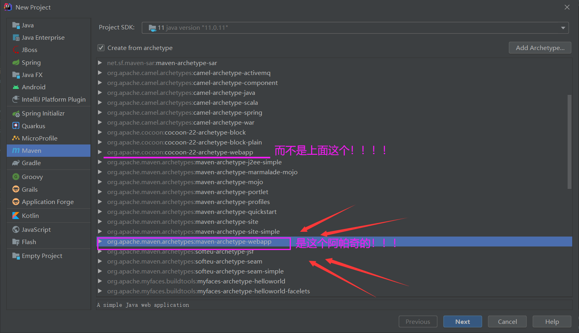Image resolution: width=579 pixels, height=333 pixels.
Task: Click the Spring Initializr icon
Action: click(x=16, y=114)
